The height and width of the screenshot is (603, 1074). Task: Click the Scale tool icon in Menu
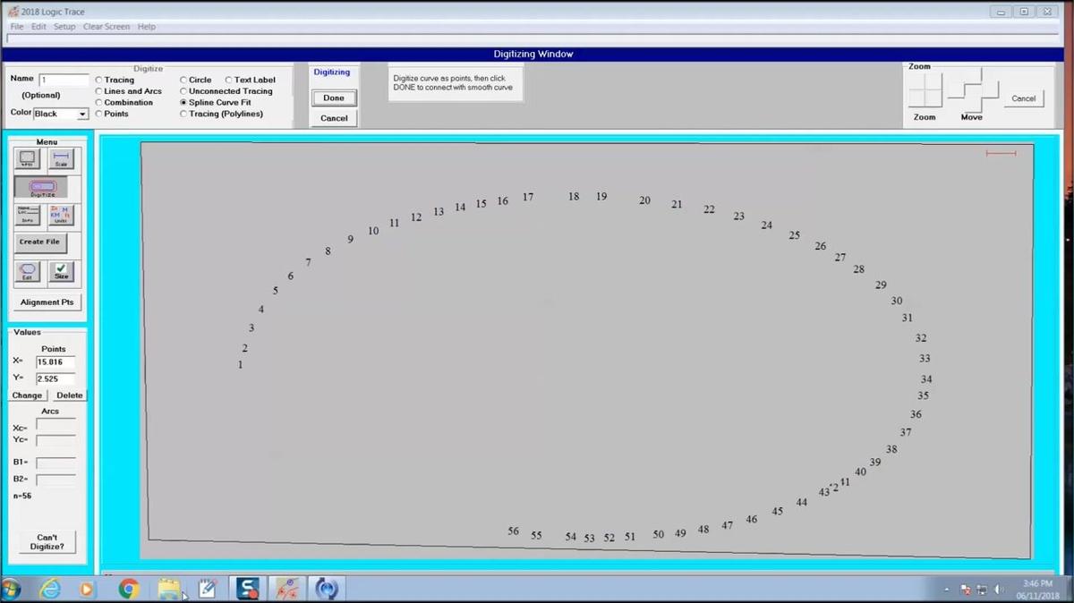coord(61,160)
